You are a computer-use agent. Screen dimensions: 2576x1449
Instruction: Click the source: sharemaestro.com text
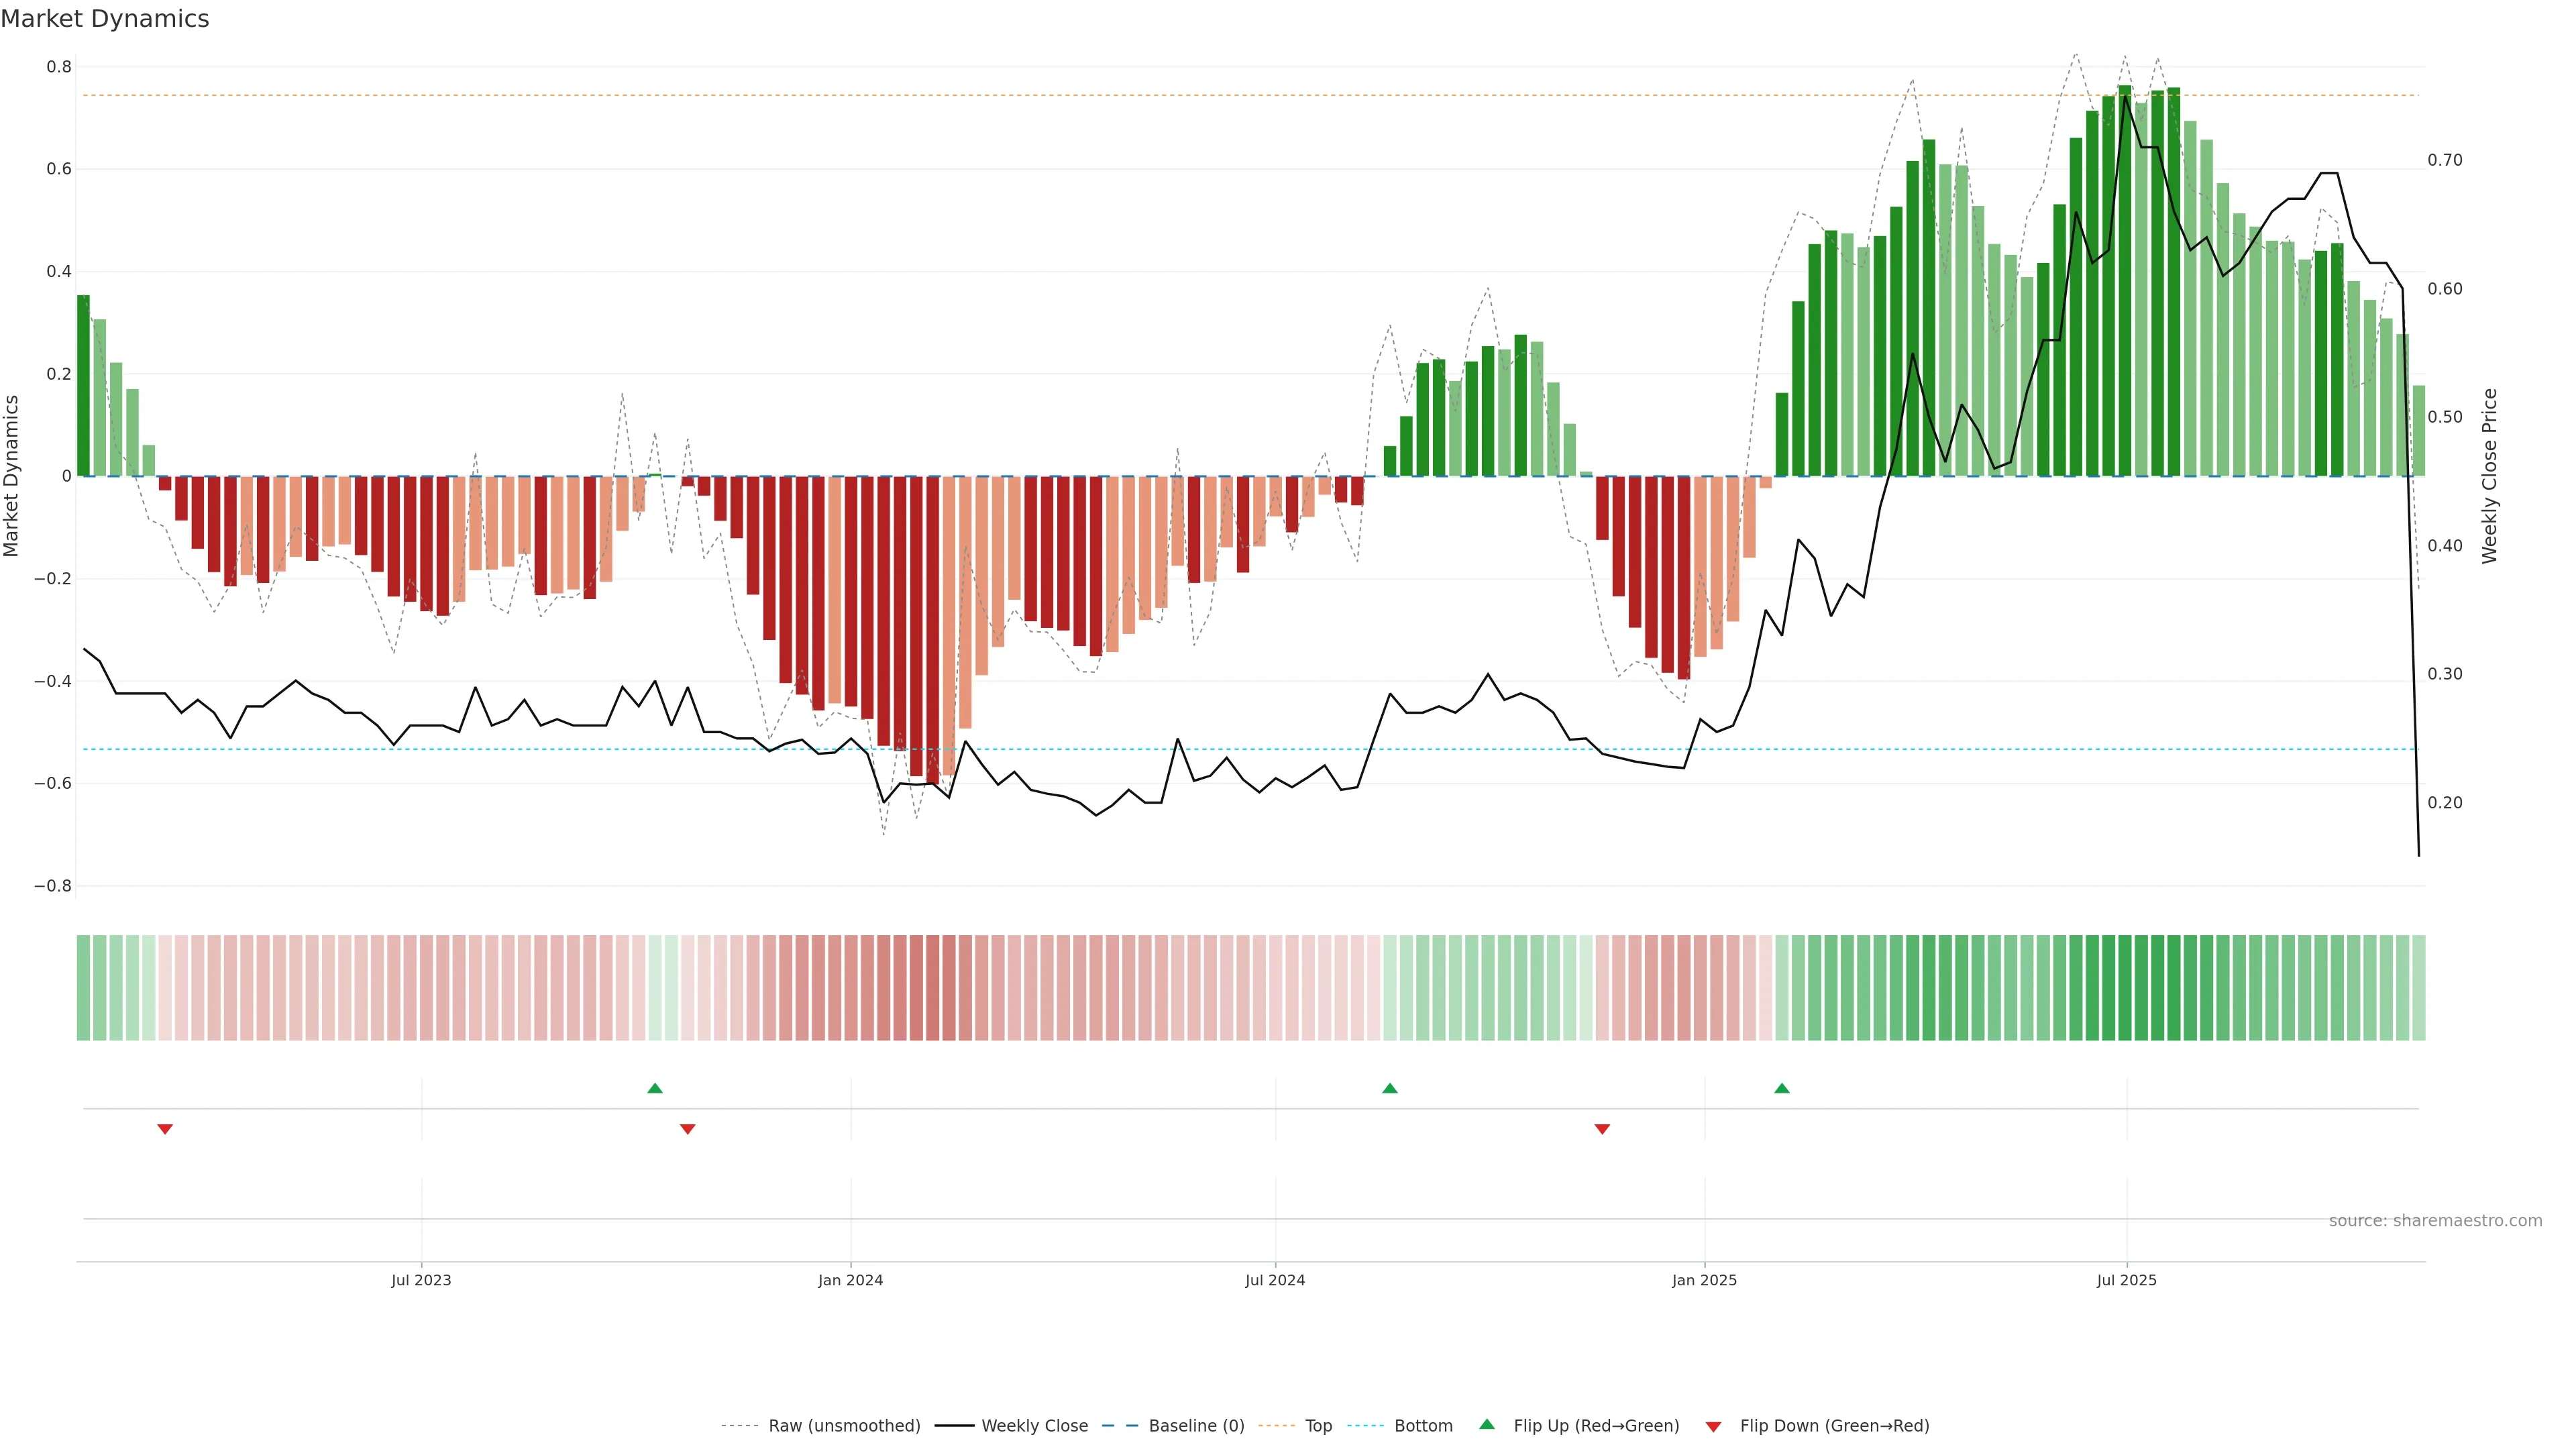2435,1220
